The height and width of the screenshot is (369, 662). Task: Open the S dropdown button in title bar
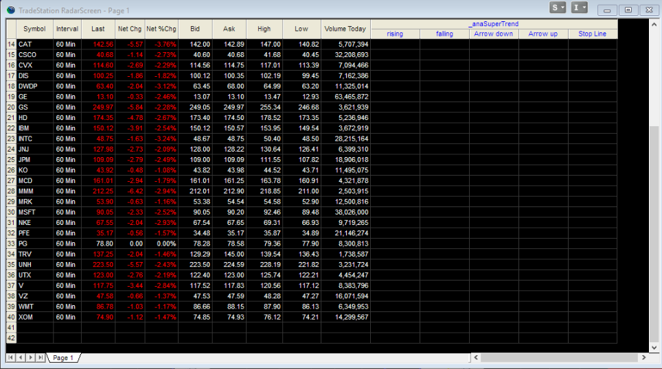(x=558, y=8)
